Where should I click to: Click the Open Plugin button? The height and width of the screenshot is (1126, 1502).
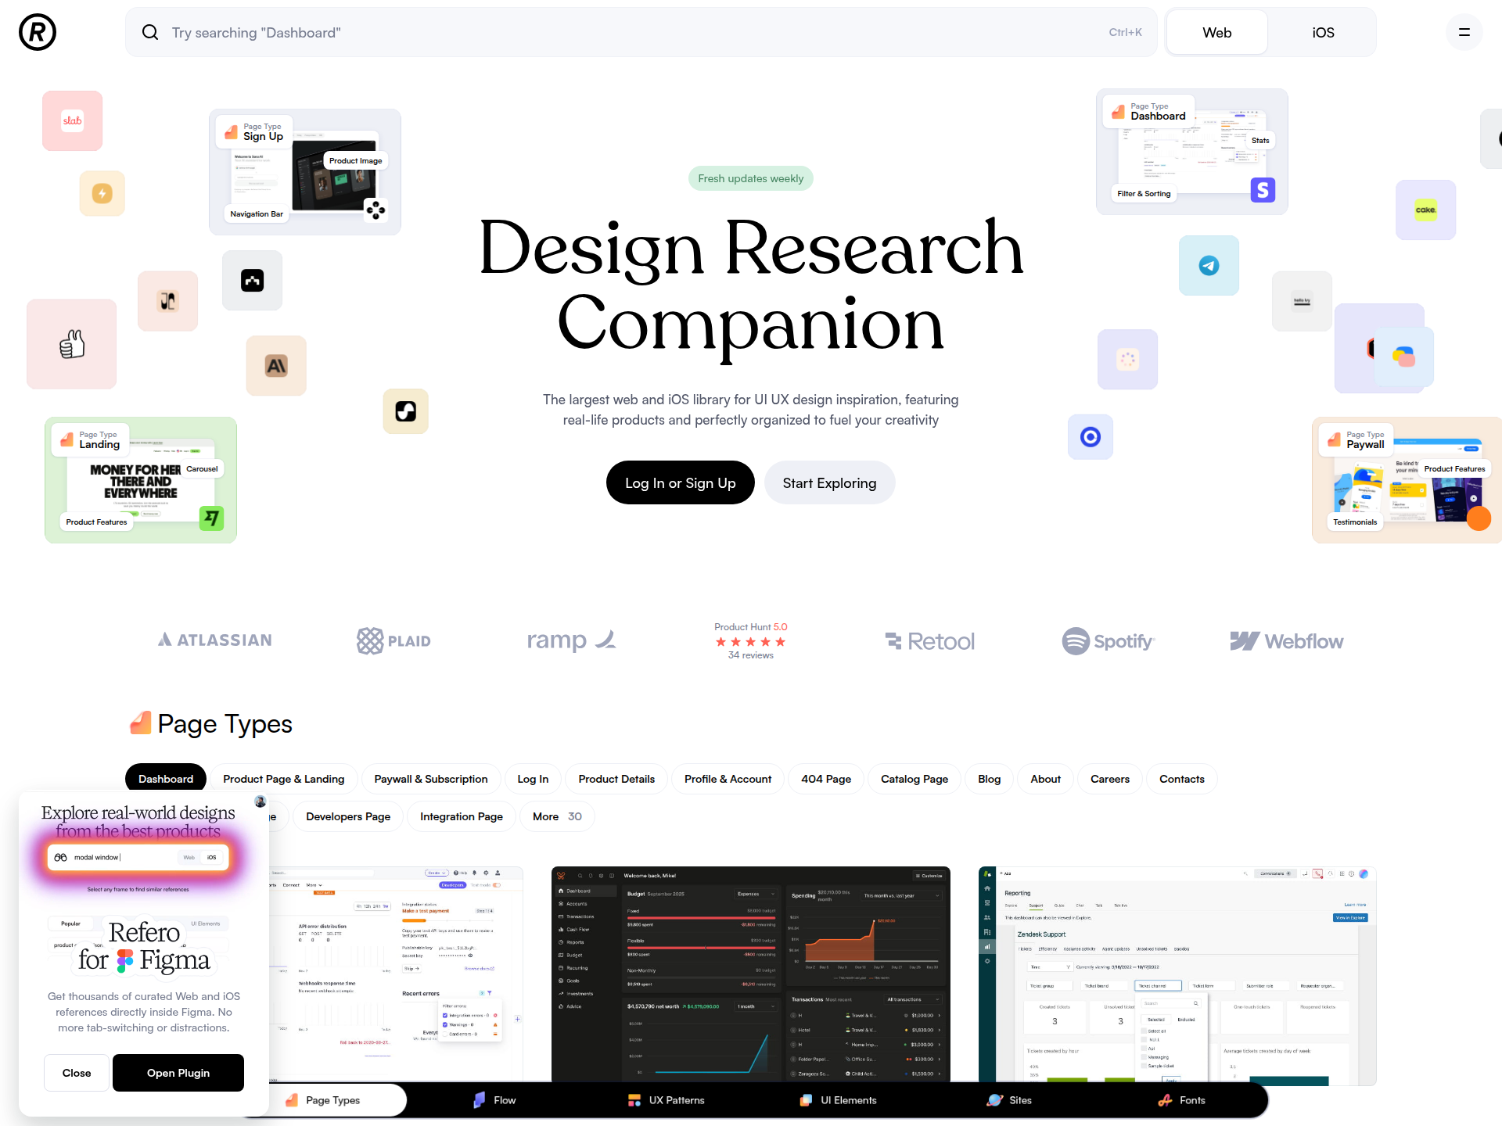pyautogui.click(x=178, y=1073)
